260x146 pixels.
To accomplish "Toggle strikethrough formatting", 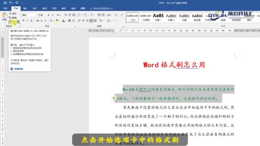I will click(38, 21).
